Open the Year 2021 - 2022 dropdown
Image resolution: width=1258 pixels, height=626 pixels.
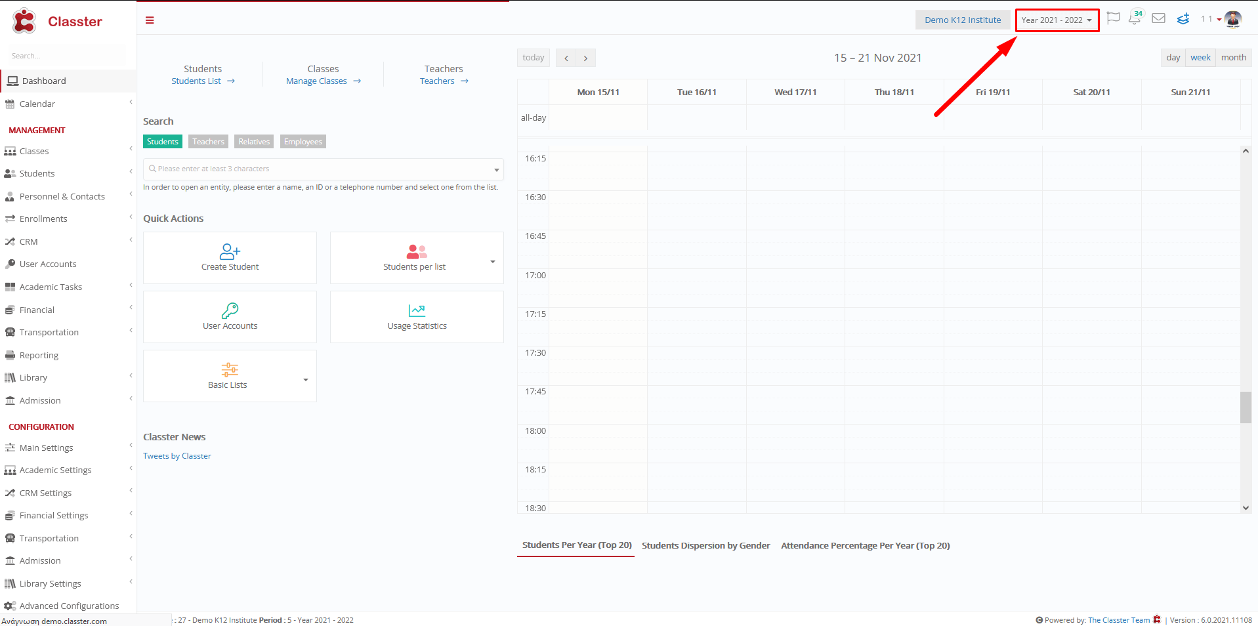tap(1056, 20)
